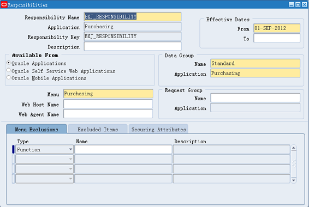Click the Request Group Application field
Screen dimensions: 309x207
pyautogui.click(x=255, y=107)
